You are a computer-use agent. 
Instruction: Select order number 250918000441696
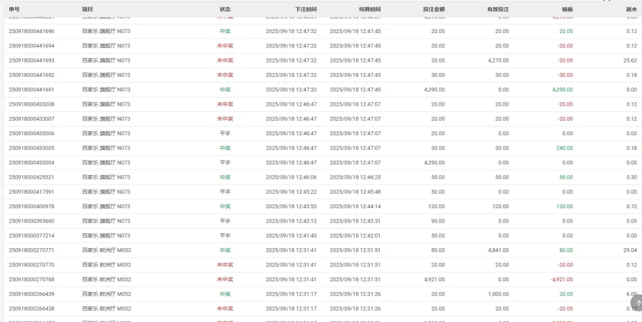(x=31, y=31)
